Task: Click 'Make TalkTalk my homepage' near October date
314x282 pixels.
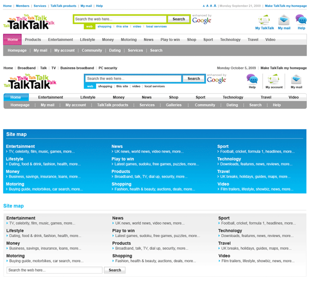Action: click(x=284, y=68)
